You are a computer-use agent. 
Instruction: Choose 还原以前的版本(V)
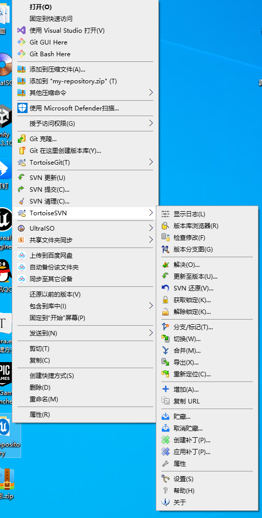tap(85, 295)
